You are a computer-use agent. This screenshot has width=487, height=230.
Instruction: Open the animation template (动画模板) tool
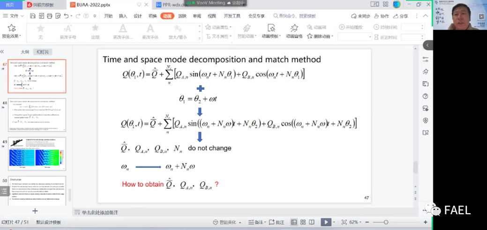coord(271,30)
